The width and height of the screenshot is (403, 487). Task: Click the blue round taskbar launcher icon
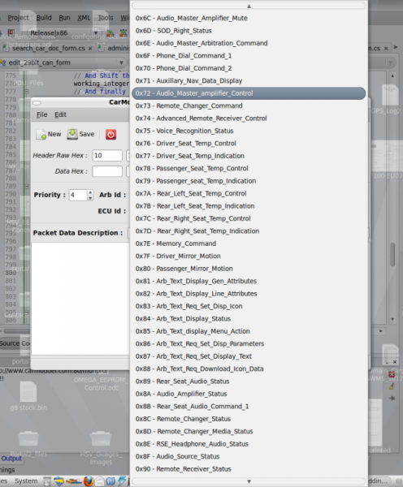click(110, 481)
